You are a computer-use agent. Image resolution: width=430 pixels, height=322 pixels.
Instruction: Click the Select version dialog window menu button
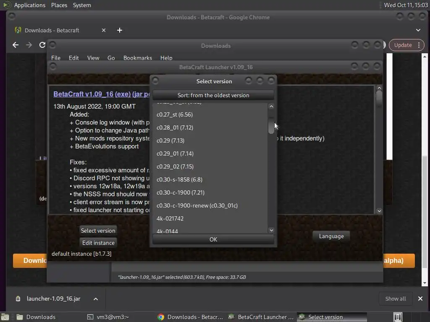[155, 81]
